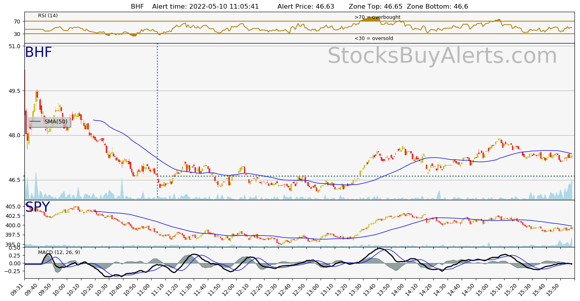
Task: Click 'Alert Price: 46.63' in the title
Action: [x=306, y=7]
